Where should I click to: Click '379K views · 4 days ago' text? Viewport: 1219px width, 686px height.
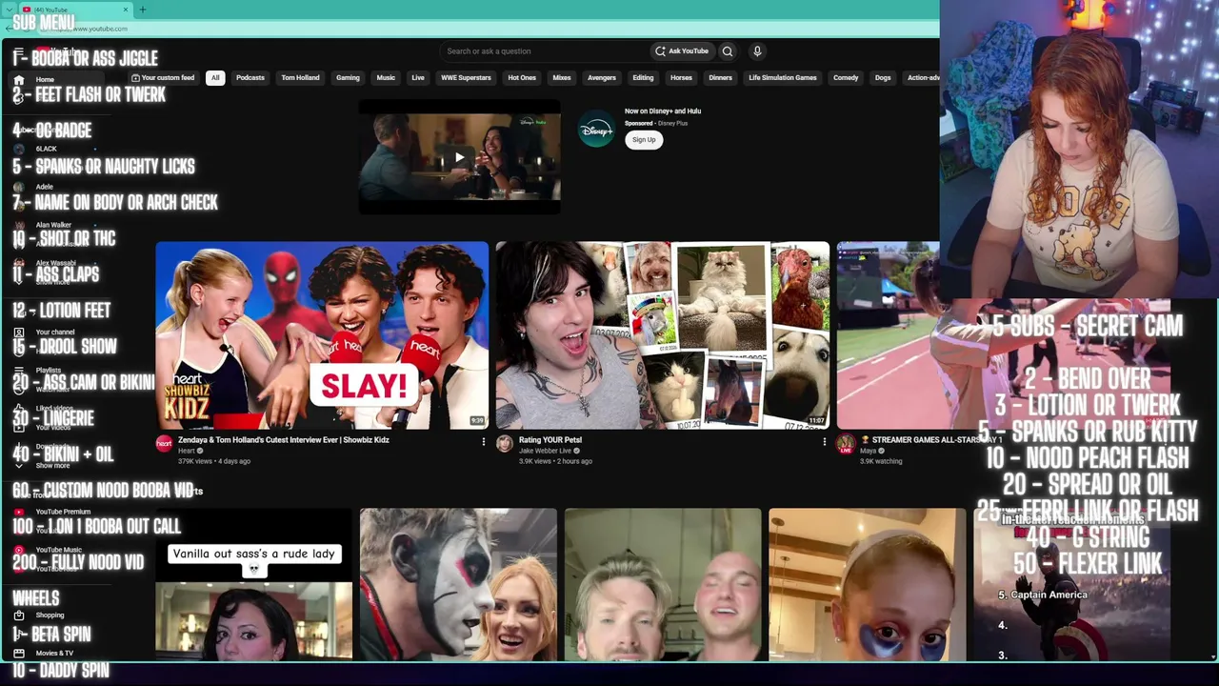coord(214,461)
